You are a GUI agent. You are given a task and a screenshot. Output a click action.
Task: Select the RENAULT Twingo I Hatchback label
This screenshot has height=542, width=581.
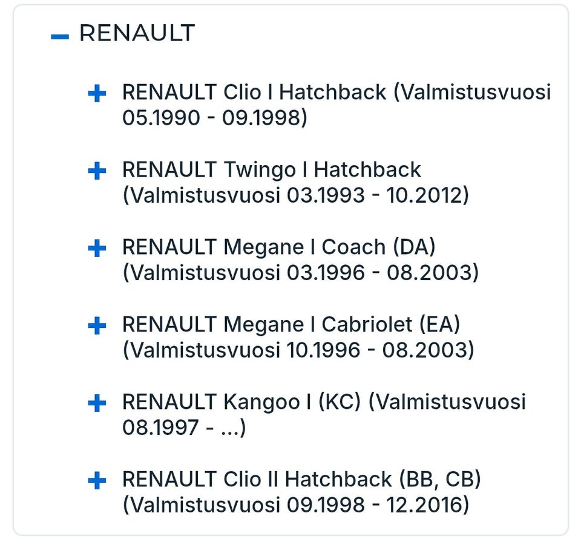click(x=271, y=170)
